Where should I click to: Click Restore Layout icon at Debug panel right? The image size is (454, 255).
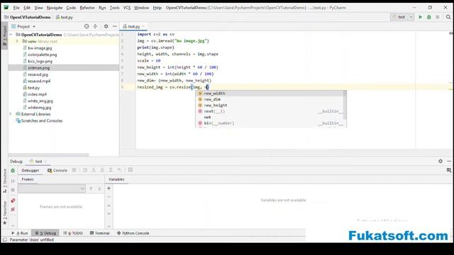pyautogui.click(x=449, y=170)
